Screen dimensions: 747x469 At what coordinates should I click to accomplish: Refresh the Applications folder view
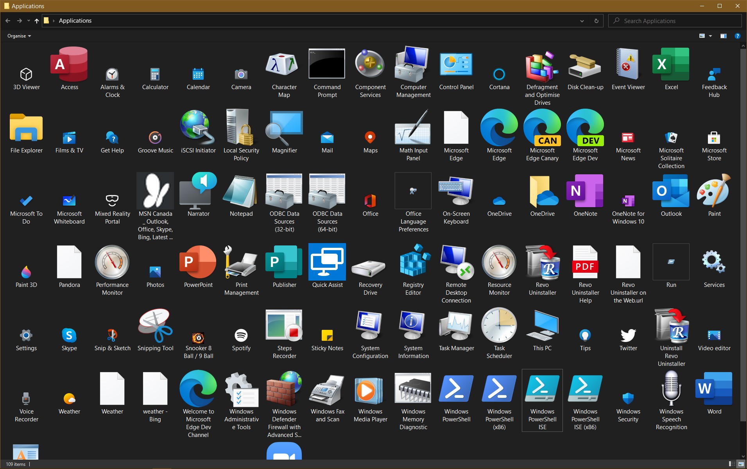tap(597, 21)
